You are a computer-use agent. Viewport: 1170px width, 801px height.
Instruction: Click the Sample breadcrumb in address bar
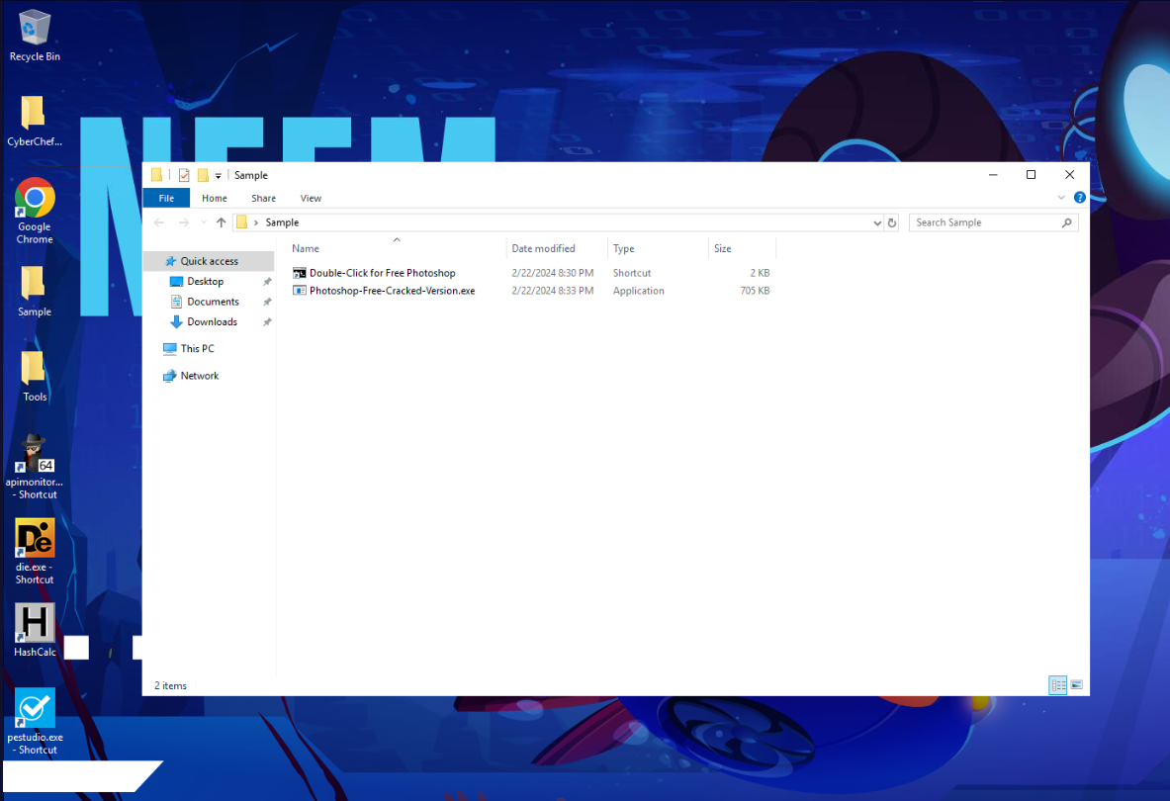click(282, 222)
